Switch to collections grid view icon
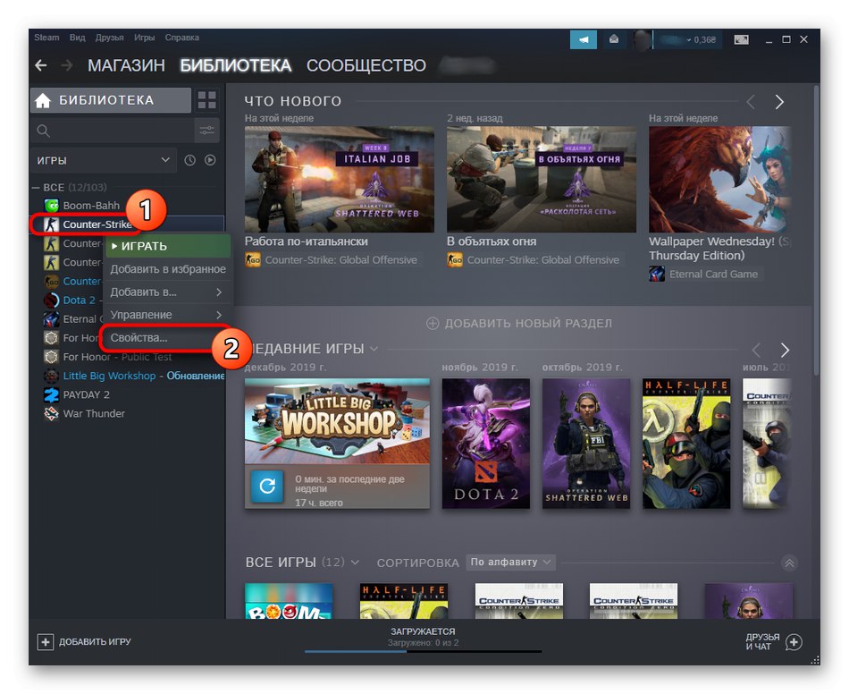 [206, 100]
